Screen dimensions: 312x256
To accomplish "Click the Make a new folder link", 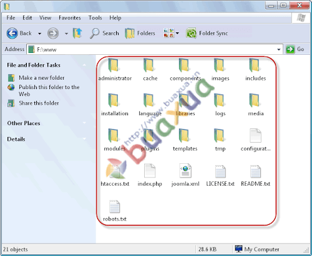I will pos(42,78).
